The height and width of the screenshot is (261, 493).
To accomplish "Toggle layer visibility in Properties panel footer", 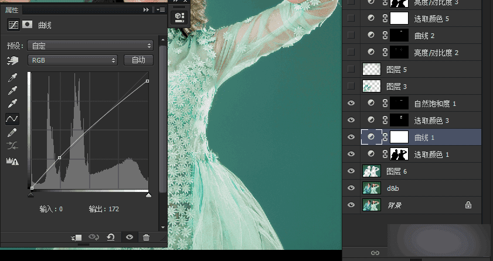I will pos(129,237).
